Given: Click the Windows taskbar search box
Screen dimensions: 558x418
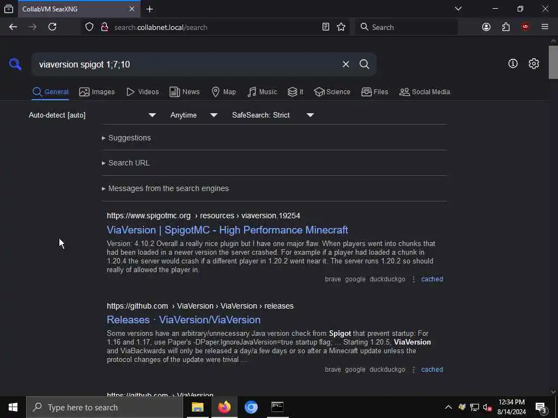Looking at the screenshot, I should [105, 407].
